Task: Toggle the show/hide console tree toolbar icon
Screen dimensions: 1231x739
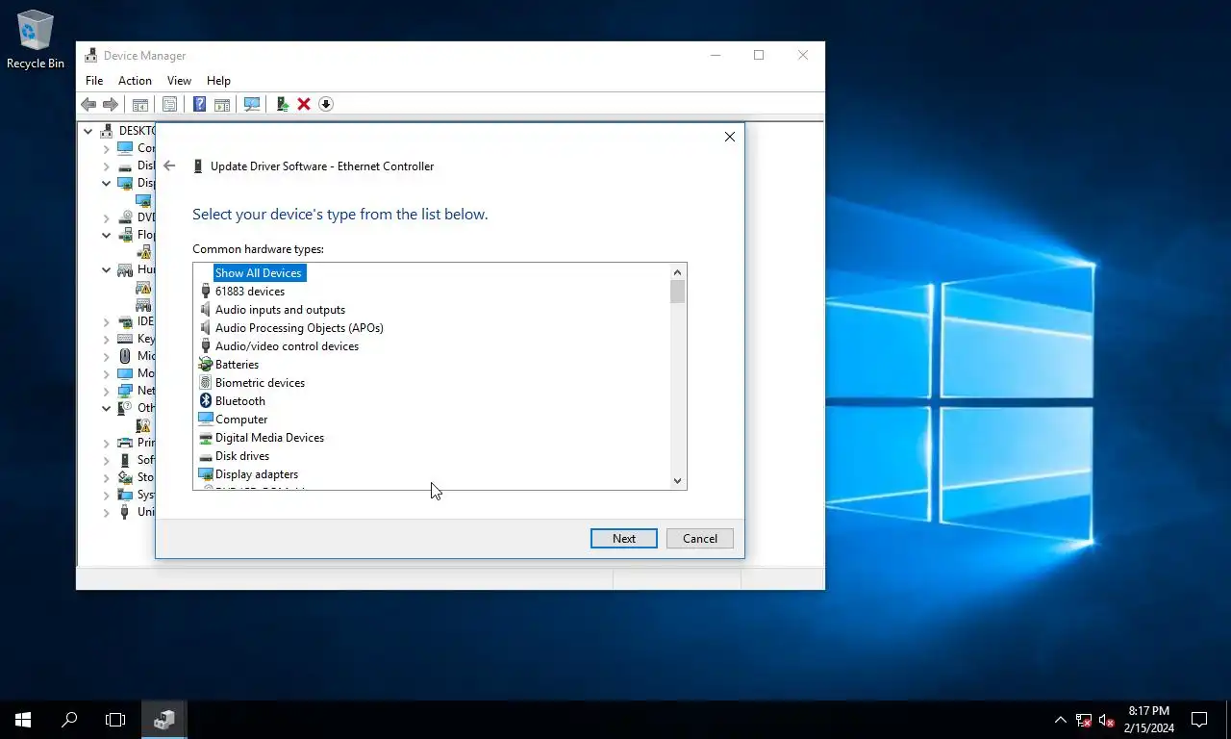Action: click(140, 104)
